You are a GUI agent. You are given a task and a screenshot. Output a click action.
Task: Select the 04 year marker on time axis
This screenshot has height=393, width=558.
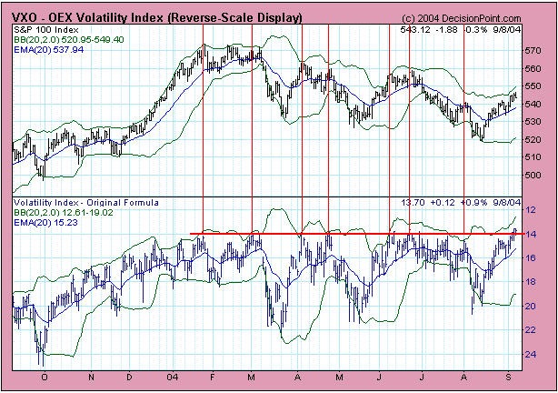[x=174, y=377]
